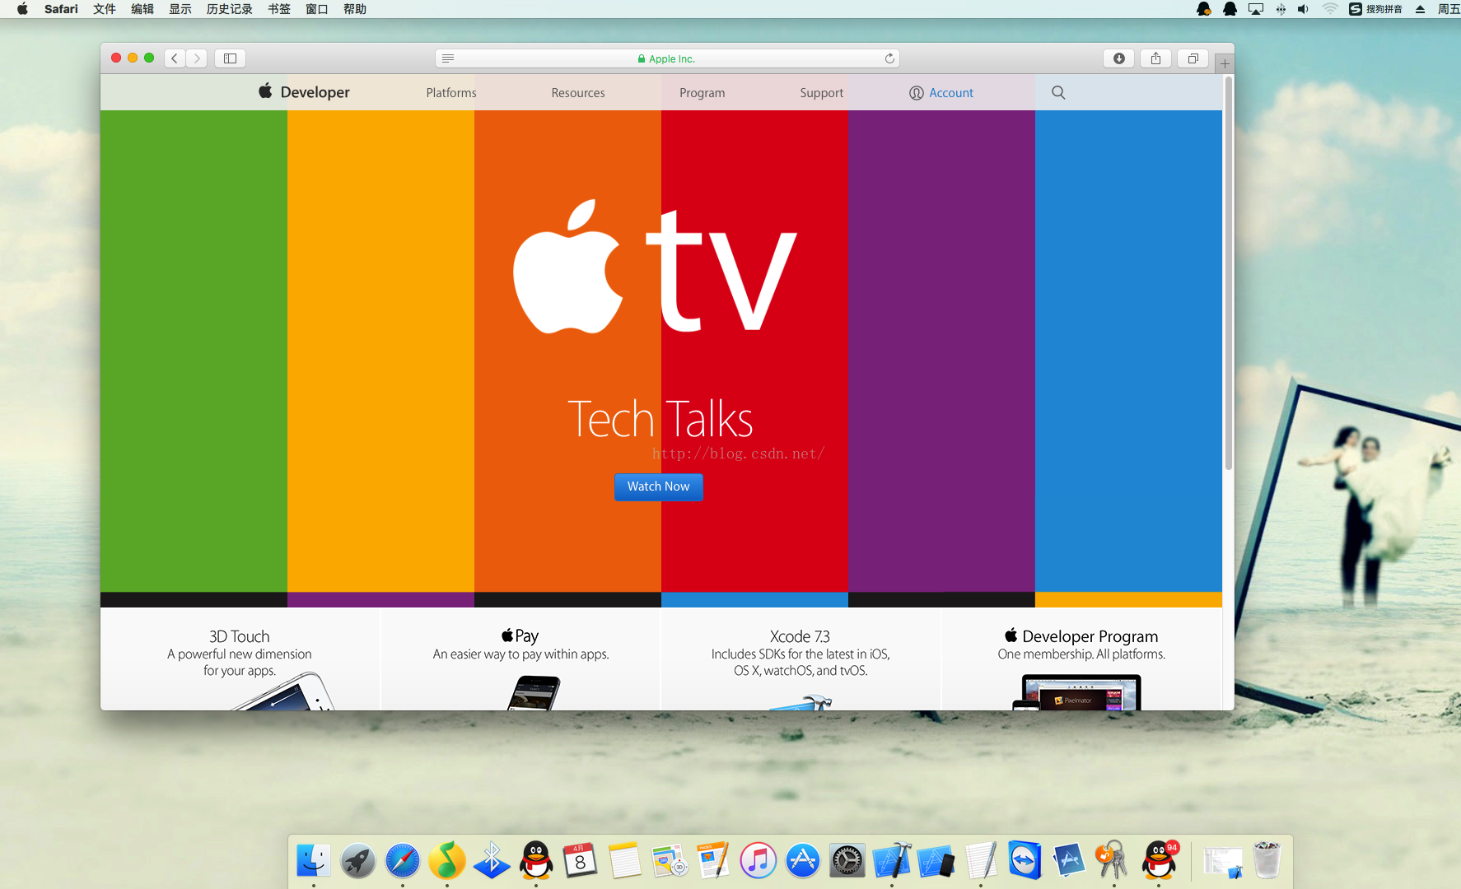Click the eject icon in menu bar

point(1421,9)
